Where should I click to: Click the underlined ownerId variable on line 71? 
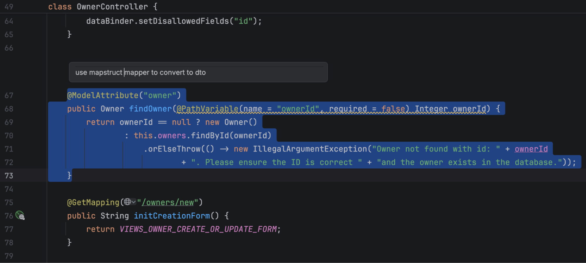pyautogui.click(x=531, y=149)
